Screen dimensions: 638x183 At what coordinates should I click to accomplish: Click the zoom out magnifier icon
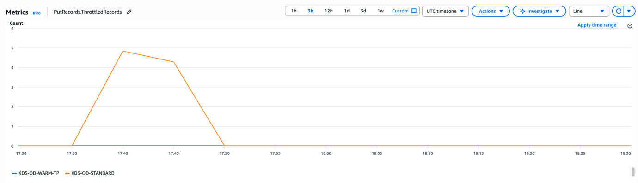click(630, 26)
